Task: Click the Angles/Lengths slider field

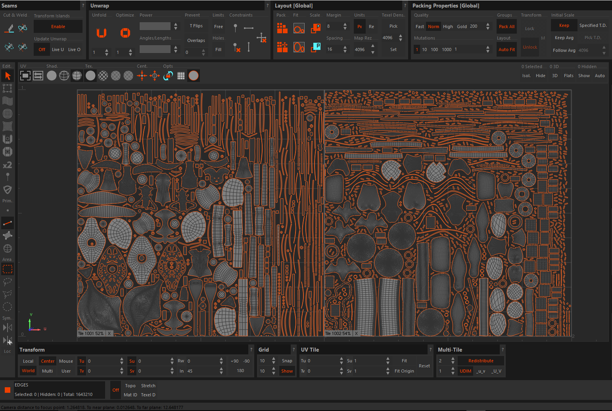Action: tap(155, 49)
